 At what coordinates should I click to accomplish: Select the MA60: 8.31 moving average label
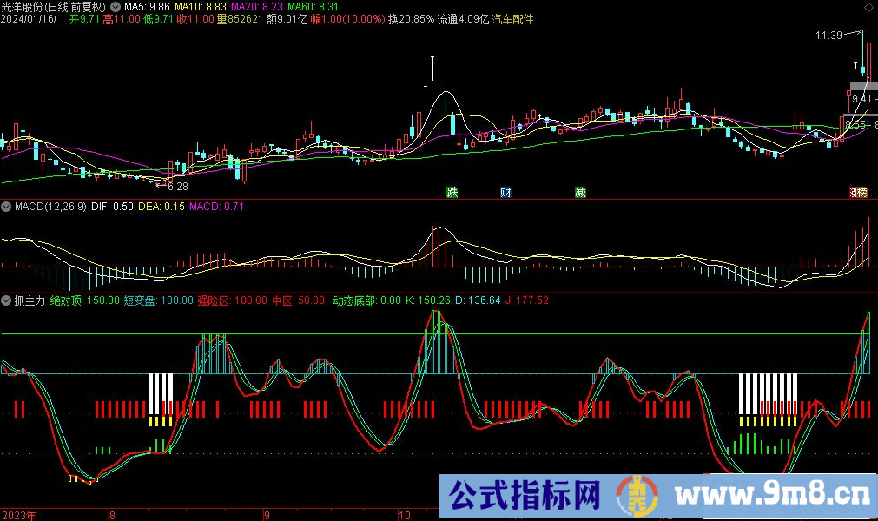313,7
